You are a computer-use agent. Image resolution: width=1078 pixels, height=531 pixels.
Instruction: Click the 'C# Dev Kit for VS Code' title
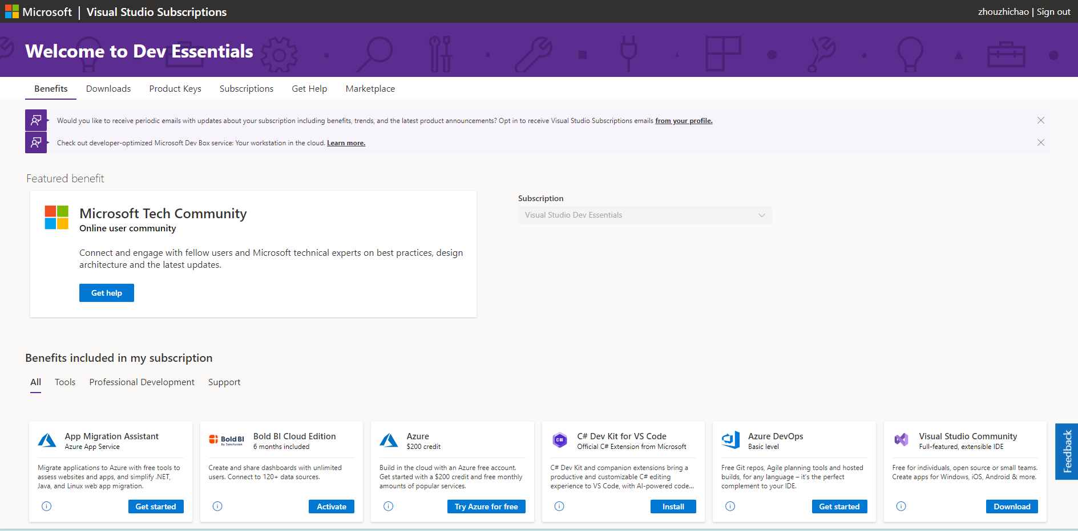point(621,436)
